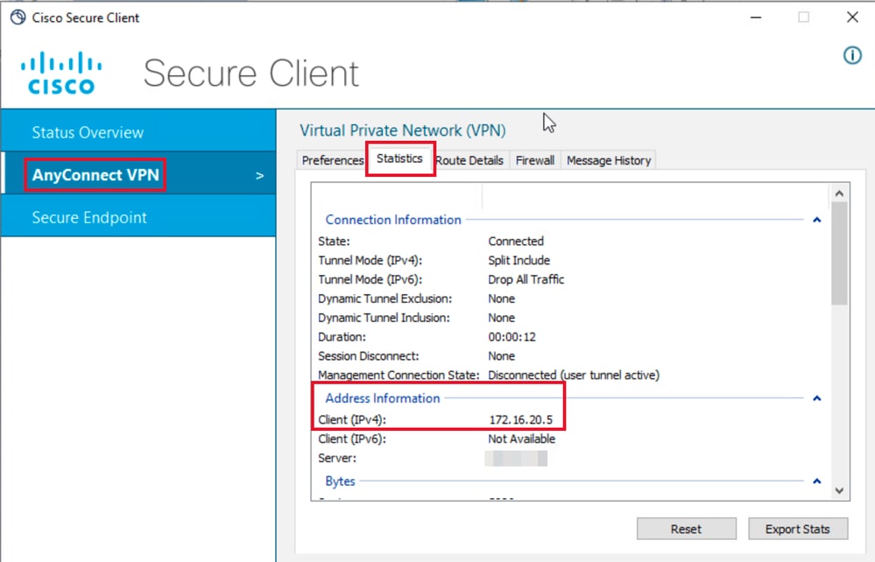
Task: Click the Split Include tunnel mode value
Action: (x=519, y=260)
